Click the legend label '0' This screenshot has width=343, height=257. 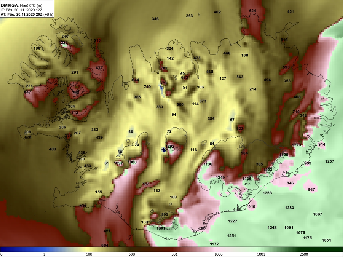click(1, 254)
